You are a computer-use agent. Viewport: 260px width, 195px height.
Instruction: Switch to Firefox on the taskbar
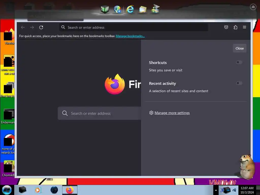(x=70, y=190)
